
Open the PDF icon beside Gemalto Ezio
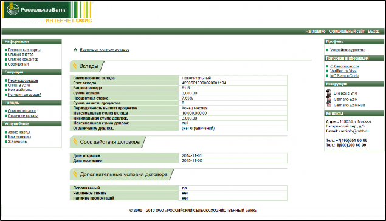tap(328, 98)
